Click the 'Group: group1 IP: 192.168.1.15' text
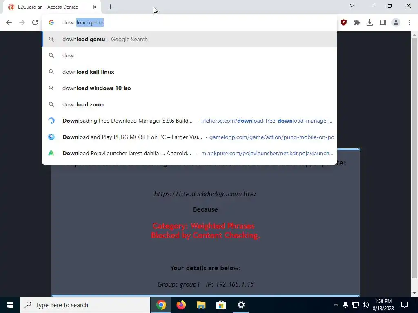The image size is (418, 313). pyautogui.click(x=205, y=284)
